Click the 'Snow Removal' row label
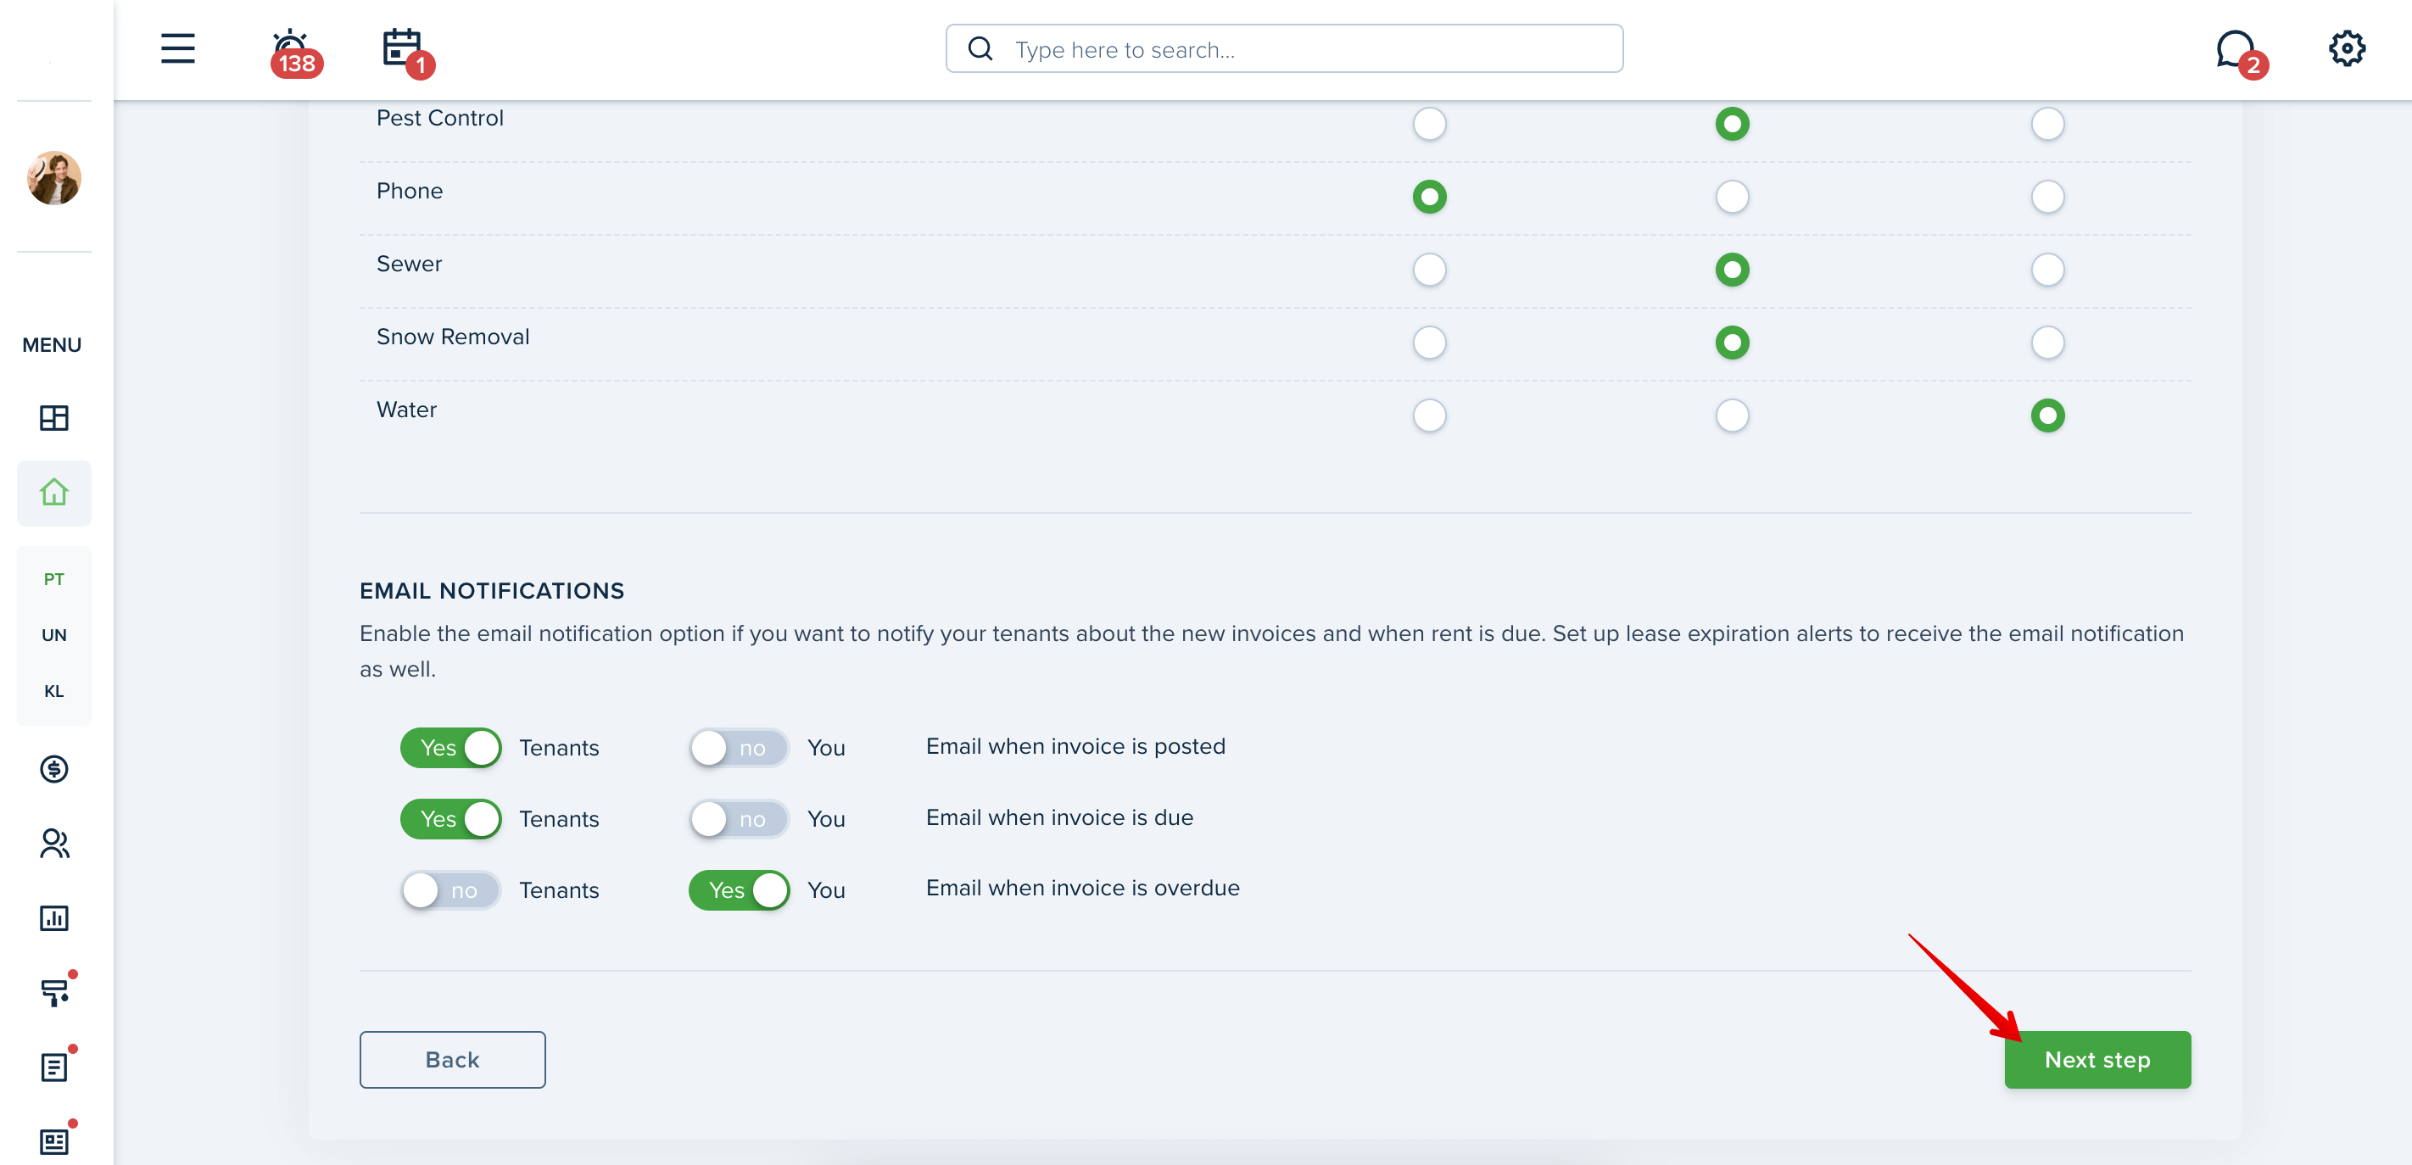 point(453,337)
